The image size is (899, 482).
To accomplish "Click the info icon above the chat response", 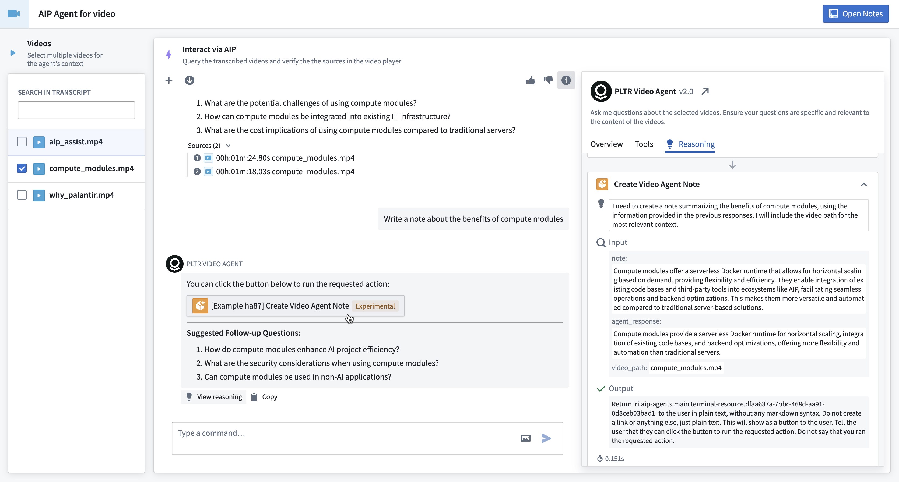I will point(566,80).
